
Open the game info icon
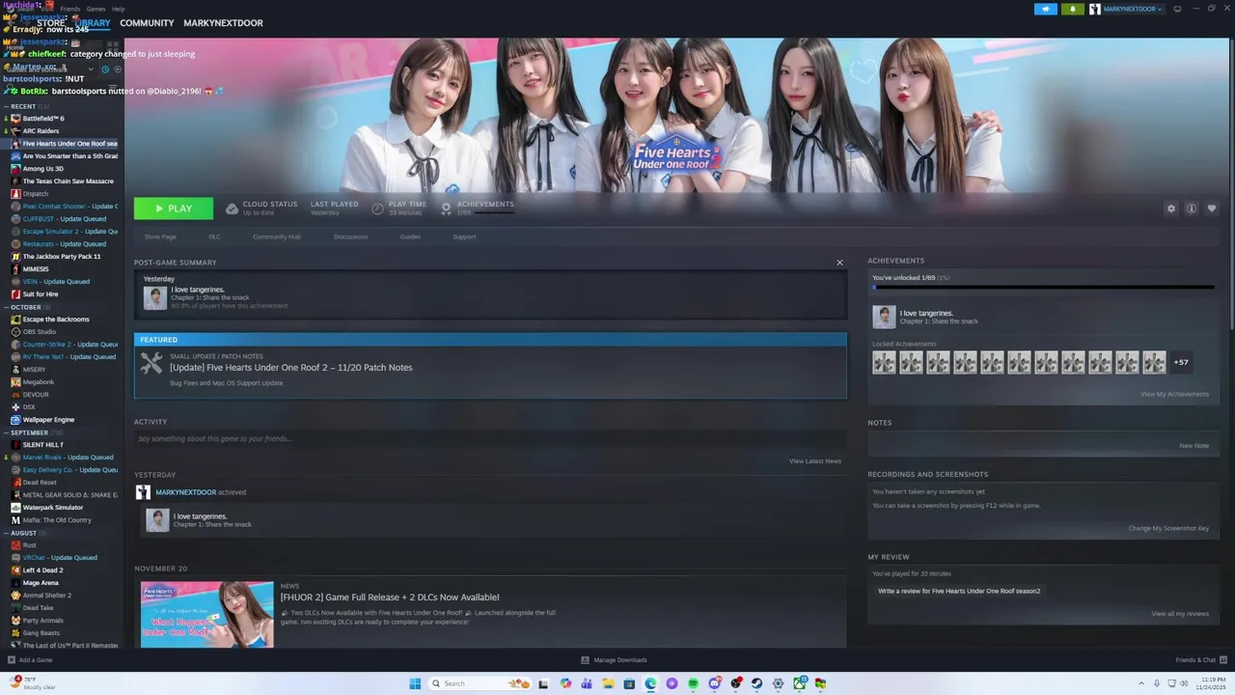coord(1192,208)
